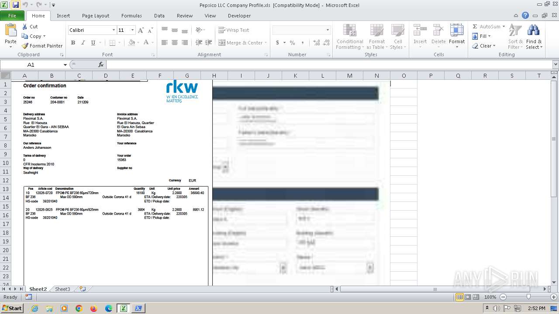Switch to the Developer tab

239,16
